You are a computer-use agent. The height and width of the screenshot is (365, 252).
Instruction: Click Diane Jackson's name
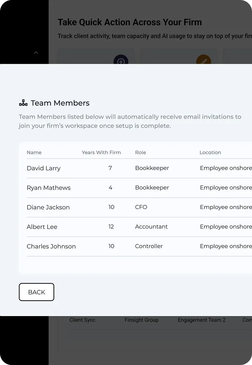pyautogui.click(x=48, y=208)
